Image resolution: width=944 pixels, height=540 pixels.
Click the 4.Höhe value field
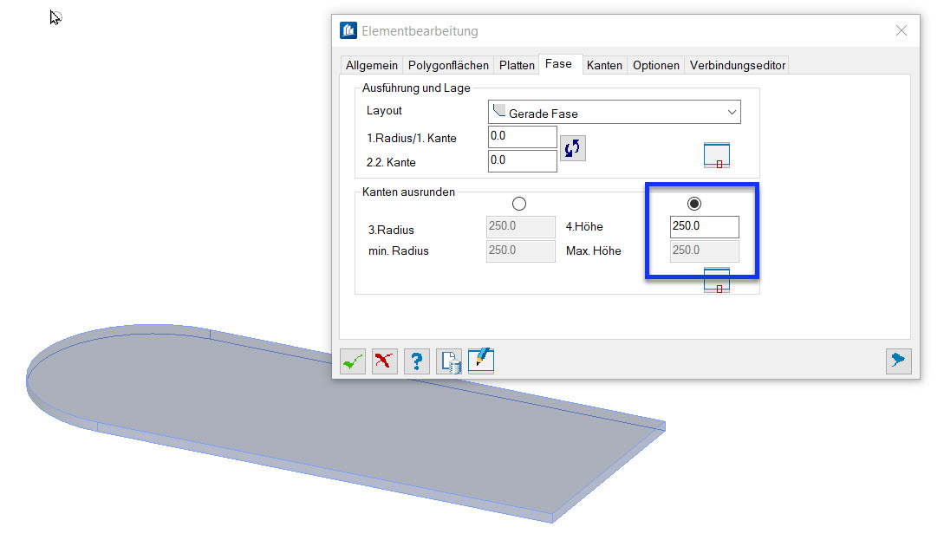pyautogui.click(x=705, y=227)
